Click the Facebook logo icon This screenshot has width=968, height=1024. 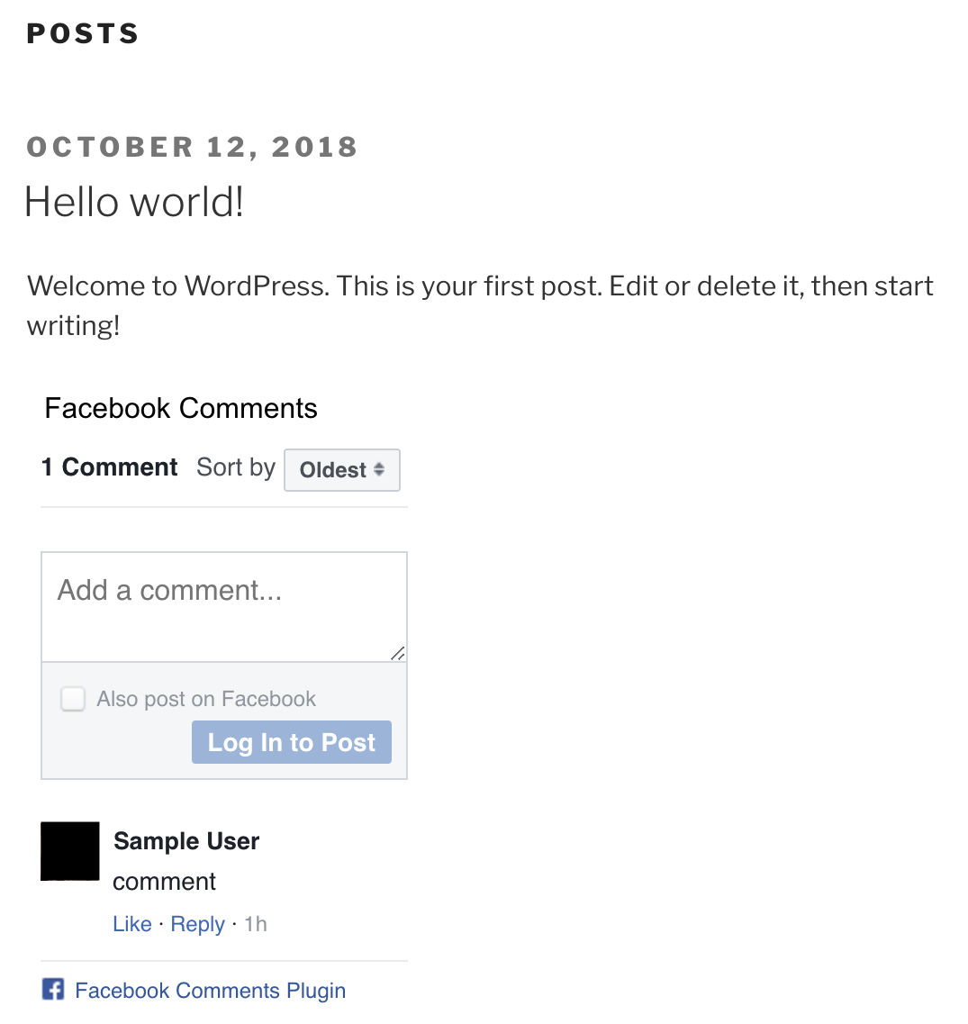pyautogui.click(x=53, y=989)
